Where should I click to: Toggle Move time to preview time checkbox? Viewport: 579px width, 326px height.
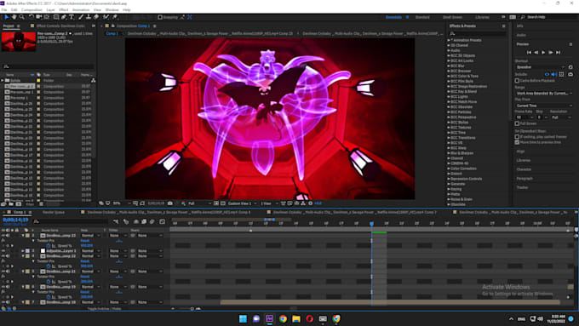pyautogui.click(x=517, y=142)
